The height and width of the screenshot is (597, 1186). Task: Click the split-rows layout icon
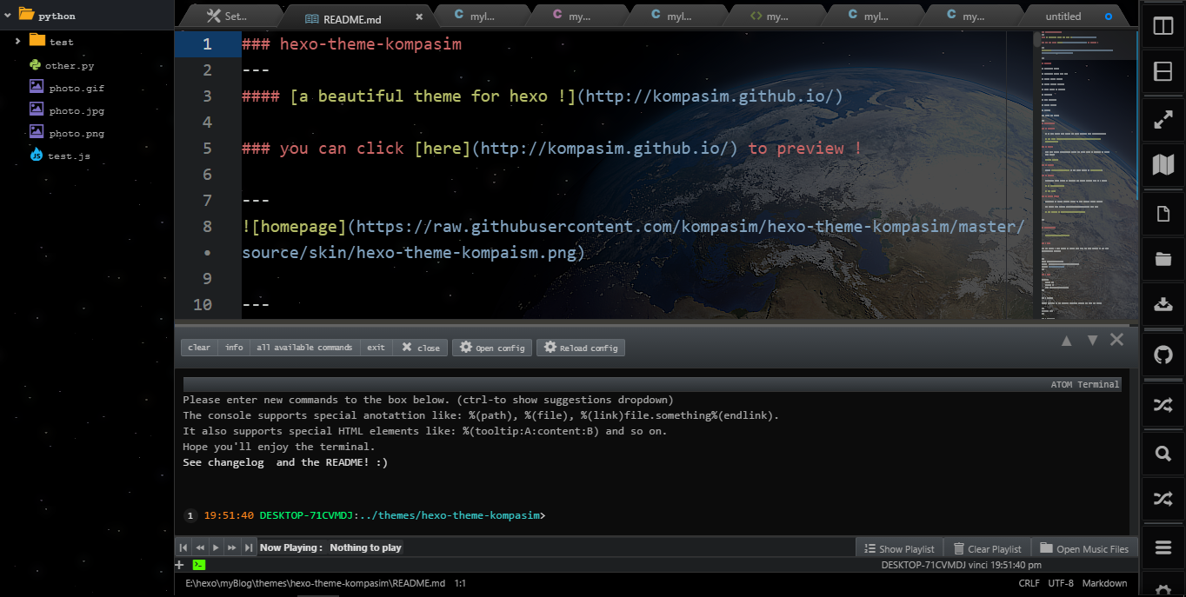click(1163, 72)
